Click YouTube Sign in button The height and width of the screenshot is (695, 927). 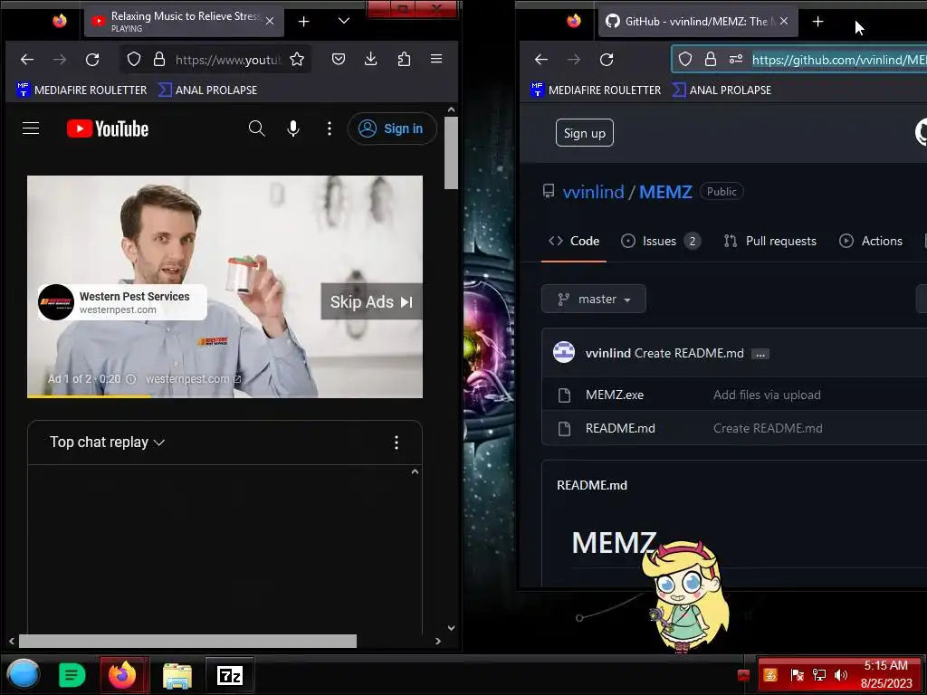point(392,129)
